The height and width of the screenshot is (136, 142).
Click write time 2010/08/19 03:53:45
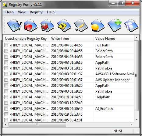[x=67, y=114]
